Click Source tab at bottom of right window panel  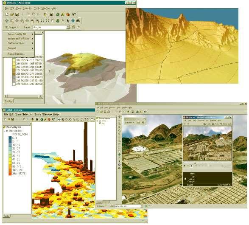pyautogui.click(x=106, y=202)
